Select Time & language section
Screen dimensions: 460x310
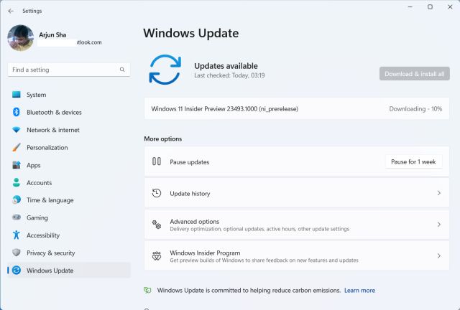click(x=50, y=200)
